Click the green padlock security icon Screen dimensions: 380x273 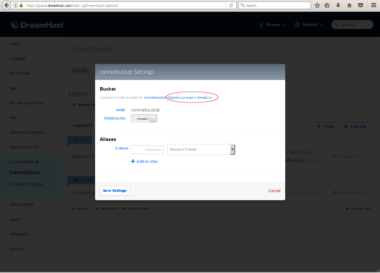point(21,5)
